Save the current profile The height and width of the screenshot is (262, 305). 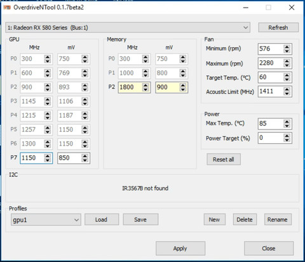tap(140, 219)
